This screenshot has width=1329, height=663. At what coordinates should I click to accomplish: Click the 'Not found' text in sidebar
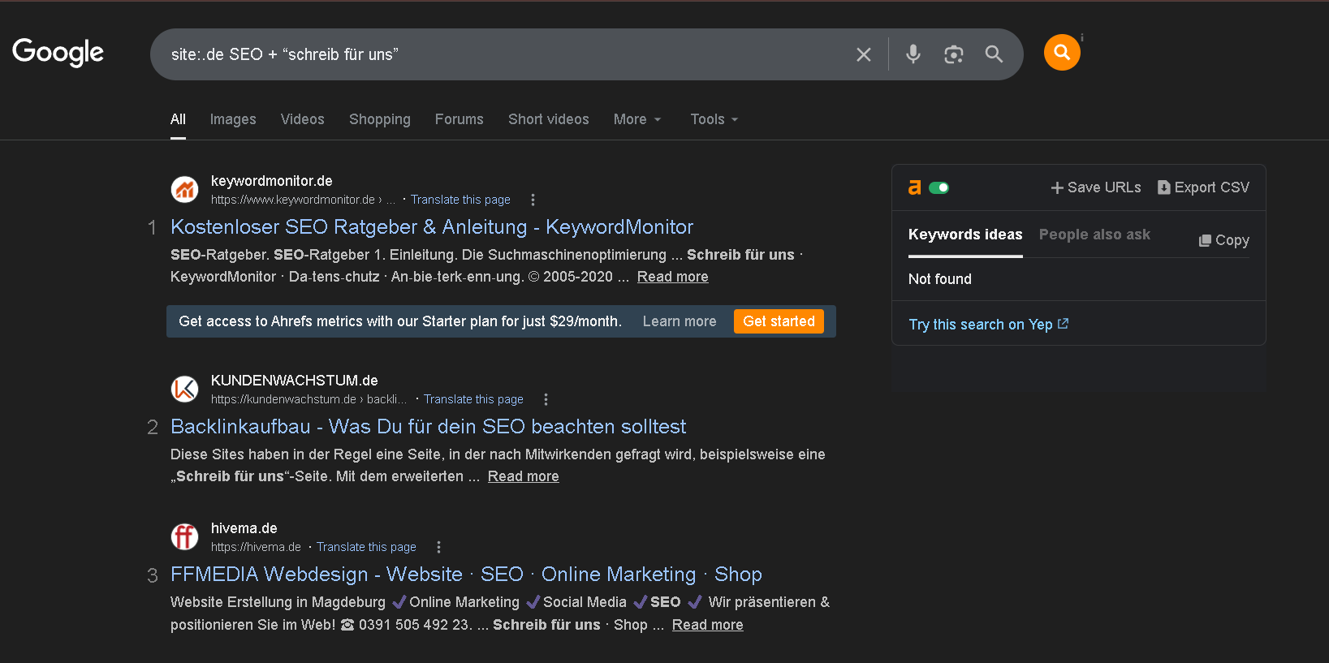[x=940, y=279]
